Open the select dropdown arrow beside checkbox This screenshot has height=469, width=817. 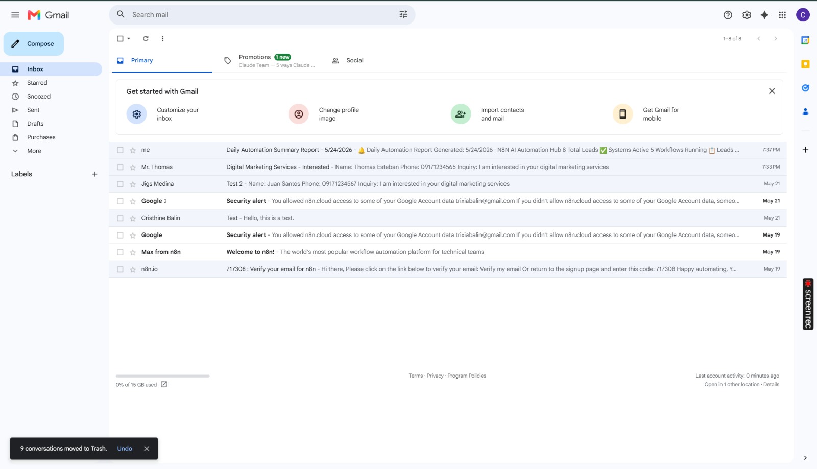129,38
